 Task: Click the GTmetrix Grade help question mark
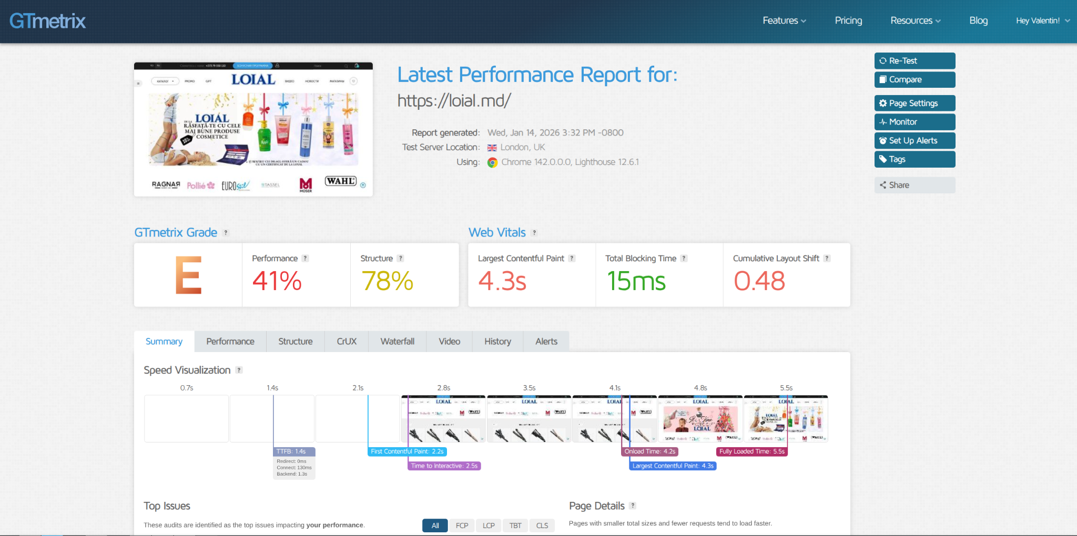point(226,233)
